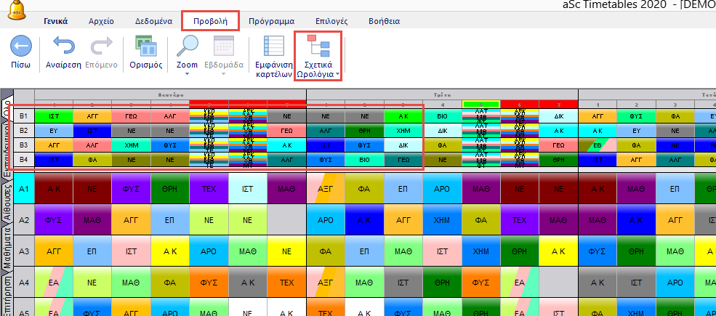This screenshot has width=716, height=316.
Task: Open the Πρόγραμμα ribbon tab
Action: [x=270, y=21]
